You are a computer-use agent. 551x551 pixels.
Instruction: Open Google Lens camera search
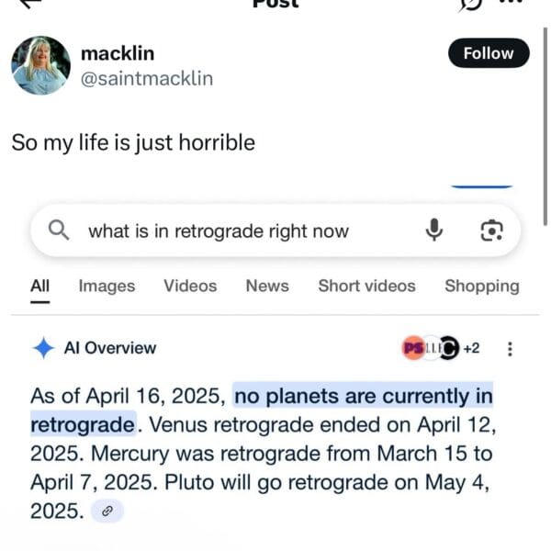[x=492, y=231]
